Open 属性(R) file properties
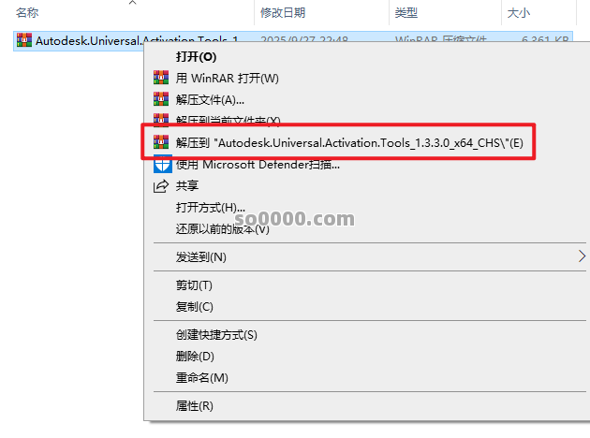 (x=195, y=405)
